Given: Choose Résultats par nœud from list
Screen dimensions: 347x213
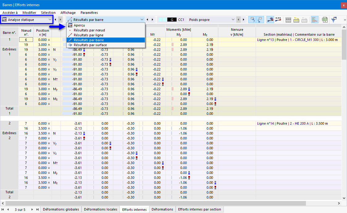Looking at the screenshot, I should tap(89, 30).
